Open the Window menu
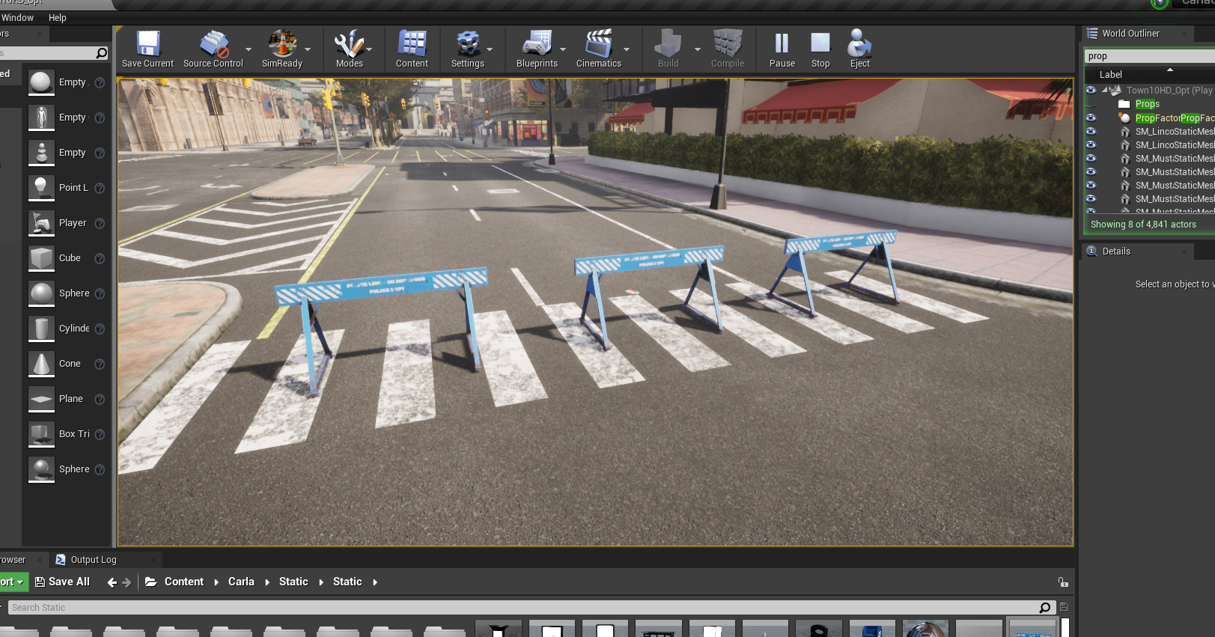 point(17,18)
